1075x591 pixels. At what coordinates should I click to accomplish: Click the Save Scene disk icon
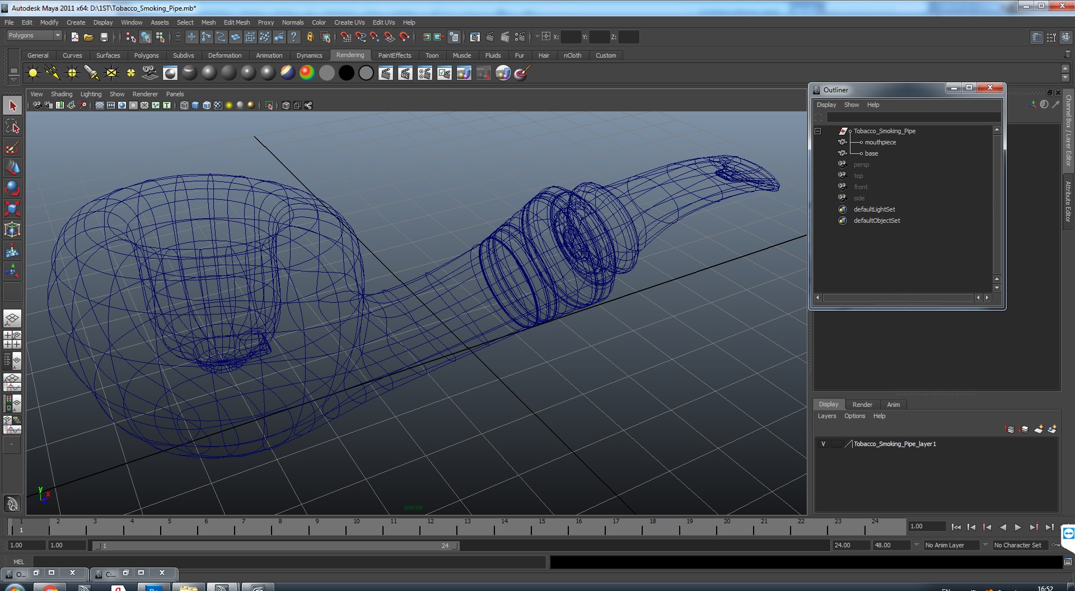[x=104, y=37]
